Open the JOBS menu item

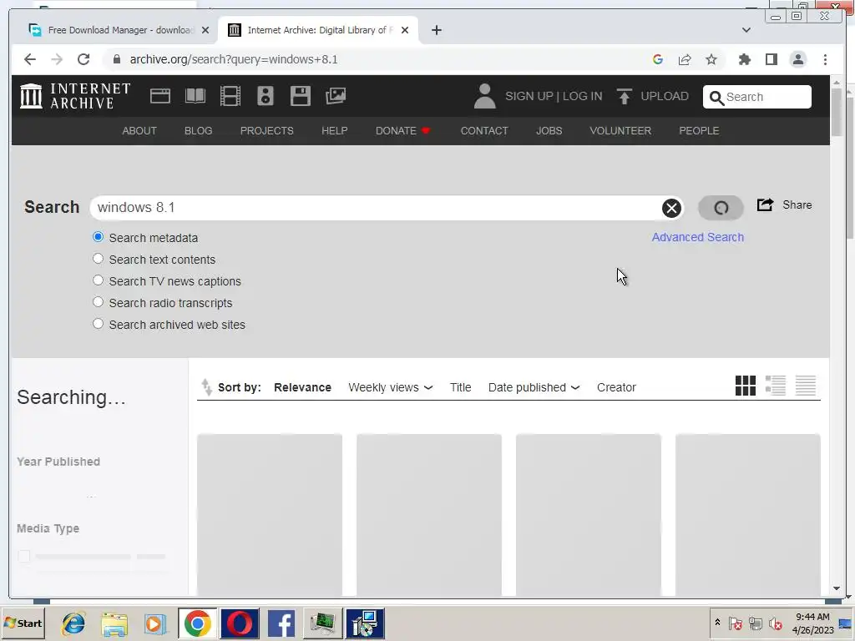point(549,131)
